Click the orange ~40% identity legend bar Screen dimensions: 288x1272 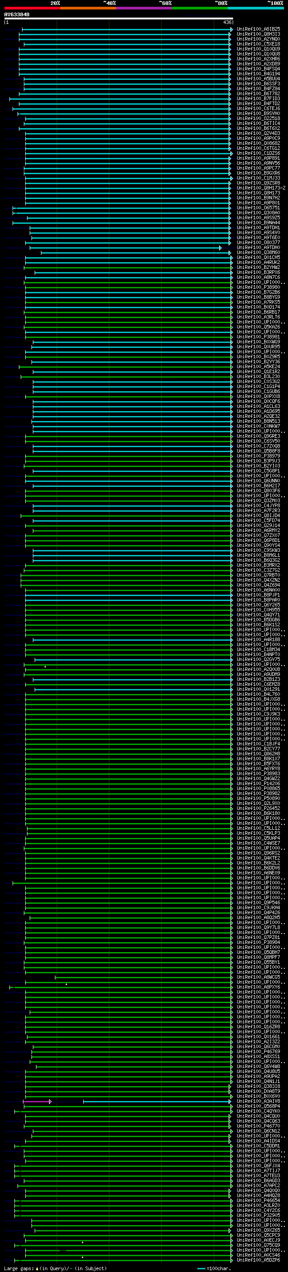click(88, 8)
